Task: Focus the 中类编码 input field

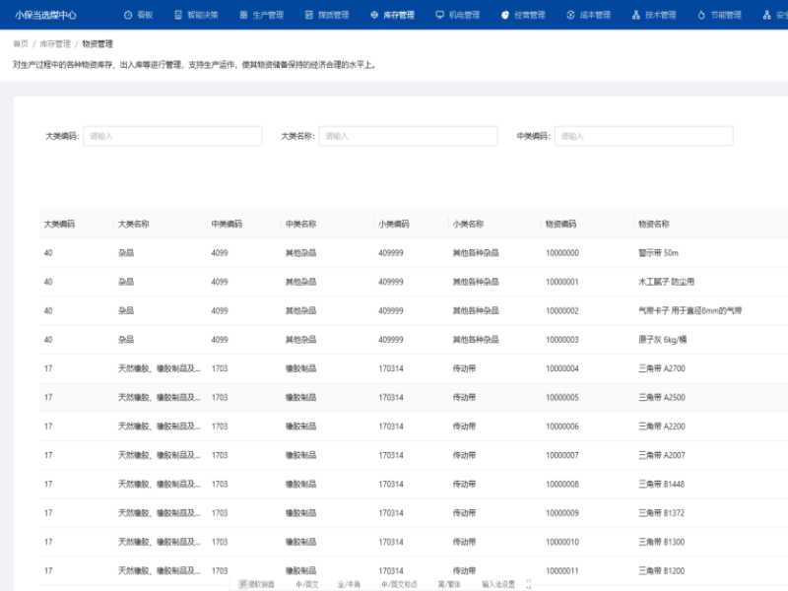Action: pyautogui.click(x=643, y=136)
